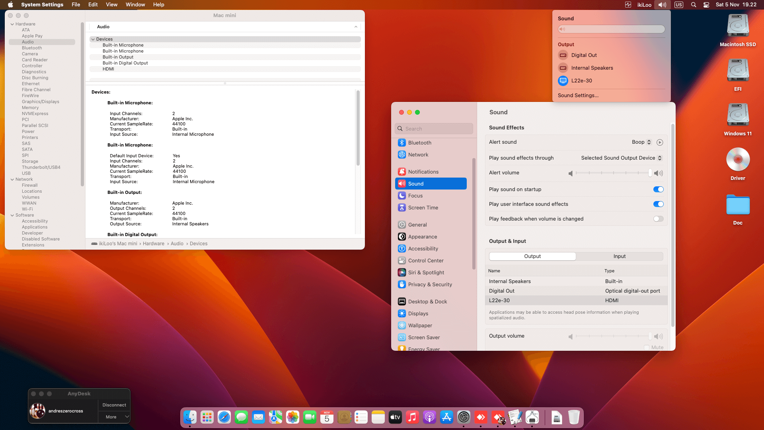764x430 pixels.
Task: Collapse the Software tree in System Information
Action: click(12, 215)
